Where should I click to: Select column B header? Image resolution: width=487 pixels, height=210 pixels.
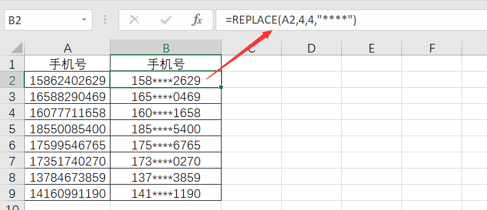tap(166, 48)
